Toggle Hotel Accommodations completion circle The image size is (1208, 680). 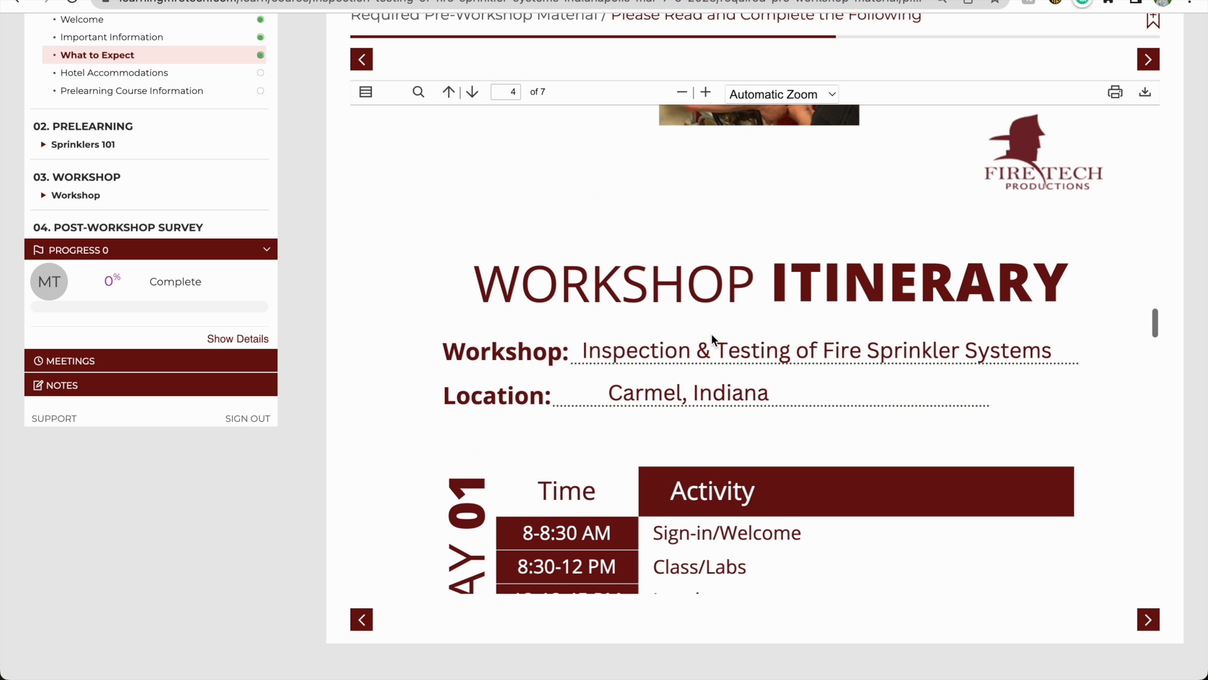[x=260, y=73]
